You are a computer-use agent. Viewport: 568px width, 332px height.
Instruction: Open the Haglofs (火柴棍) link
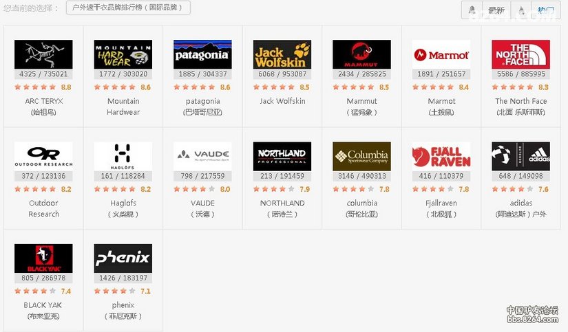[x=123, y=208]
